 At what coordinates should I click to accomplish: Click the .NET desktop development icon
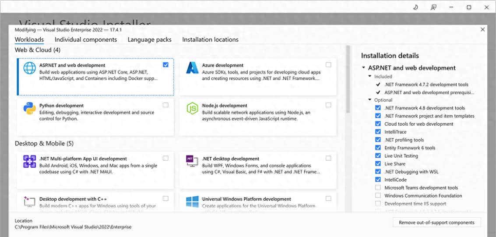coord(192,161)
